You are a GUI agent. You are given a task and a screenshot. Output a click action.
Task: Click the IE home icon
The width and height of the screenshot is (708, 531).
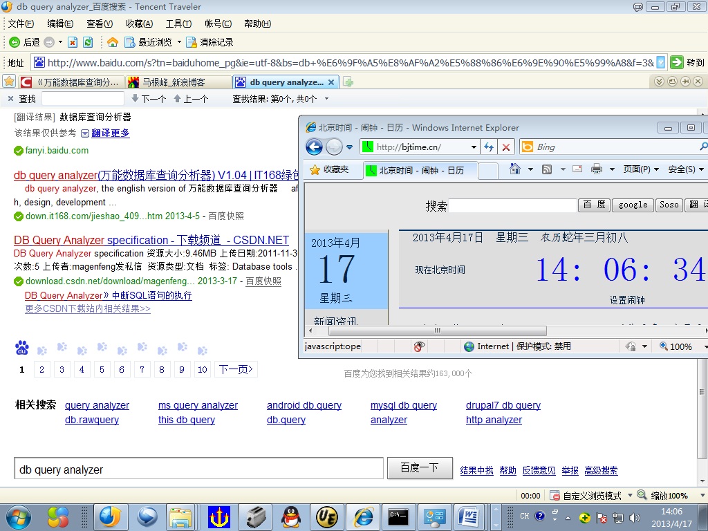(x=514, y=169)
